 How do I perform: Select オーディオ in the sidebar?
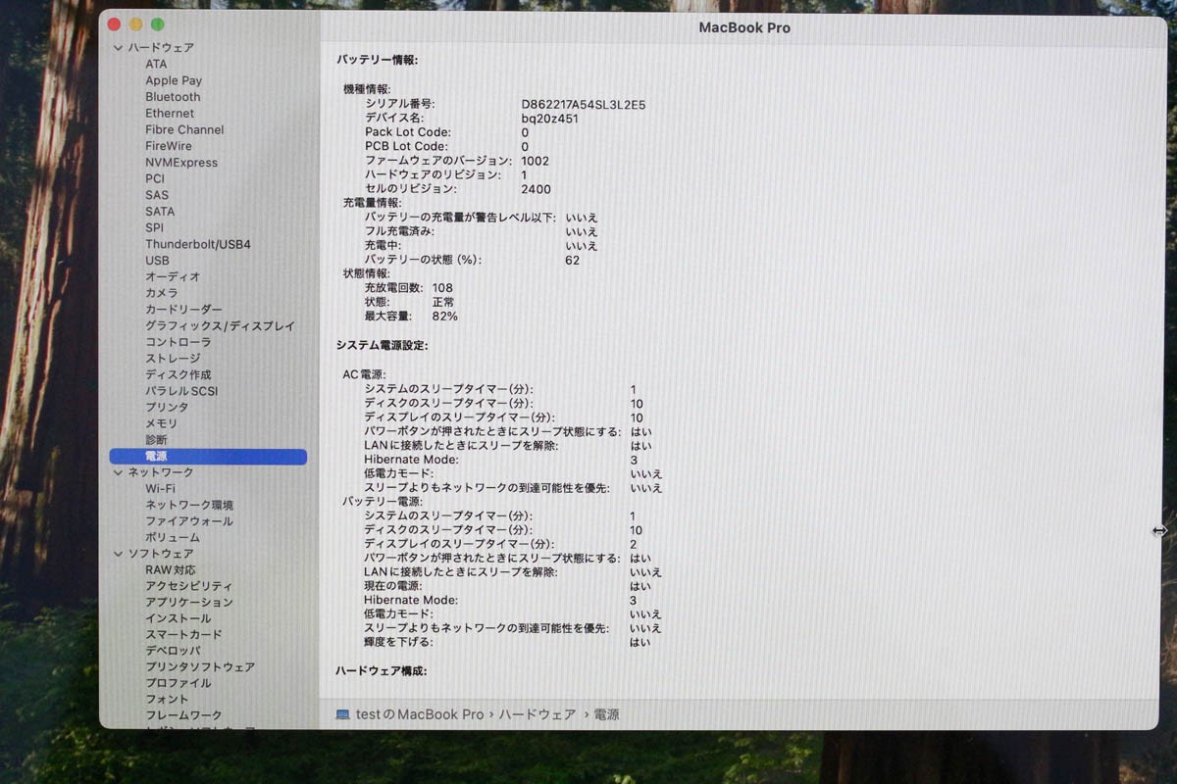point(173,276)
